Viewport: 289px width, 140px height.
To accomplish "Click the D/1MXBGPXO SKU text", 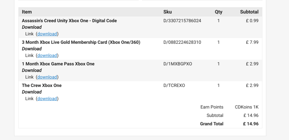I will pos(177,64).
